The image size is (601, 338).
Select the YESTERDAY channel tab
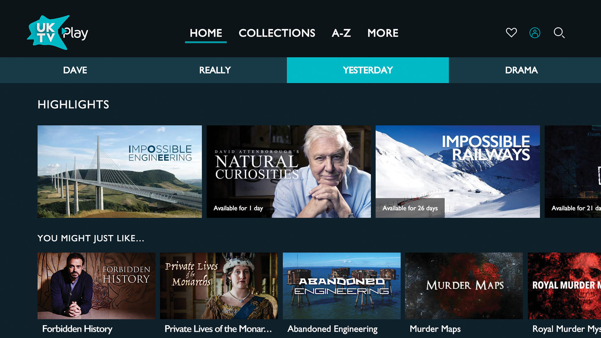368,70
